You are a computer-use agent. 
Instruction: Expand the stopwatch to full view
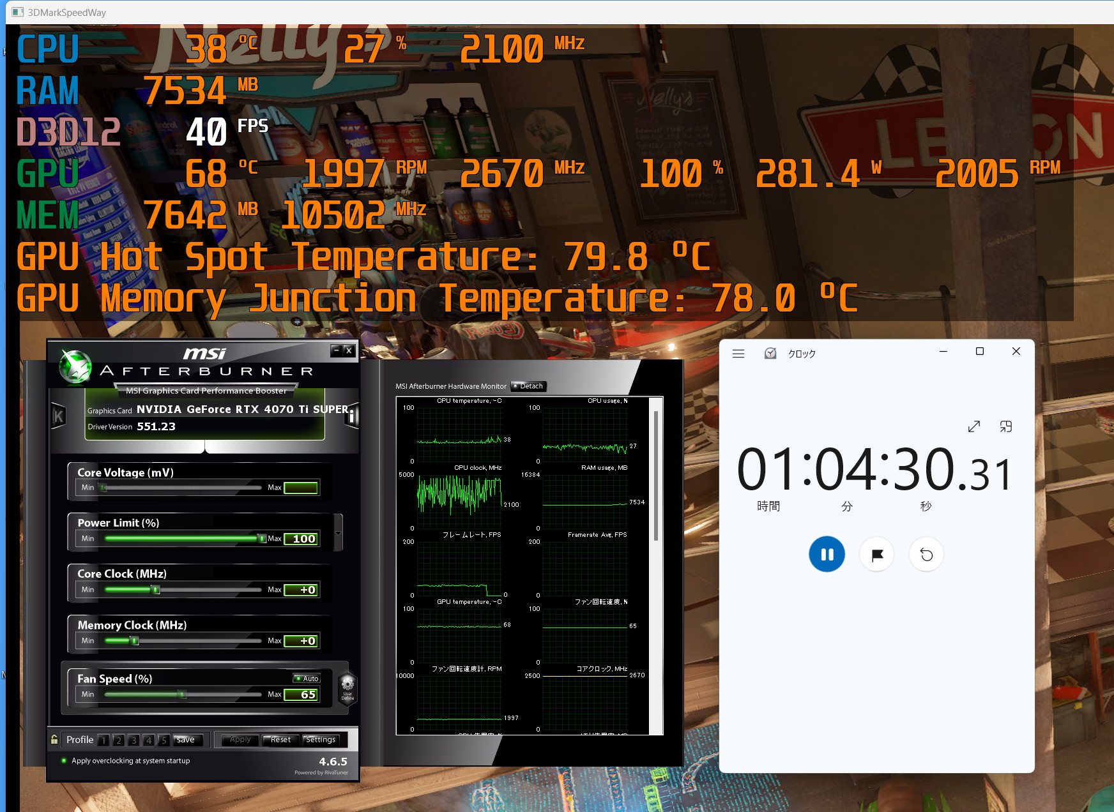pyautogui.click(x=973, y=426)
